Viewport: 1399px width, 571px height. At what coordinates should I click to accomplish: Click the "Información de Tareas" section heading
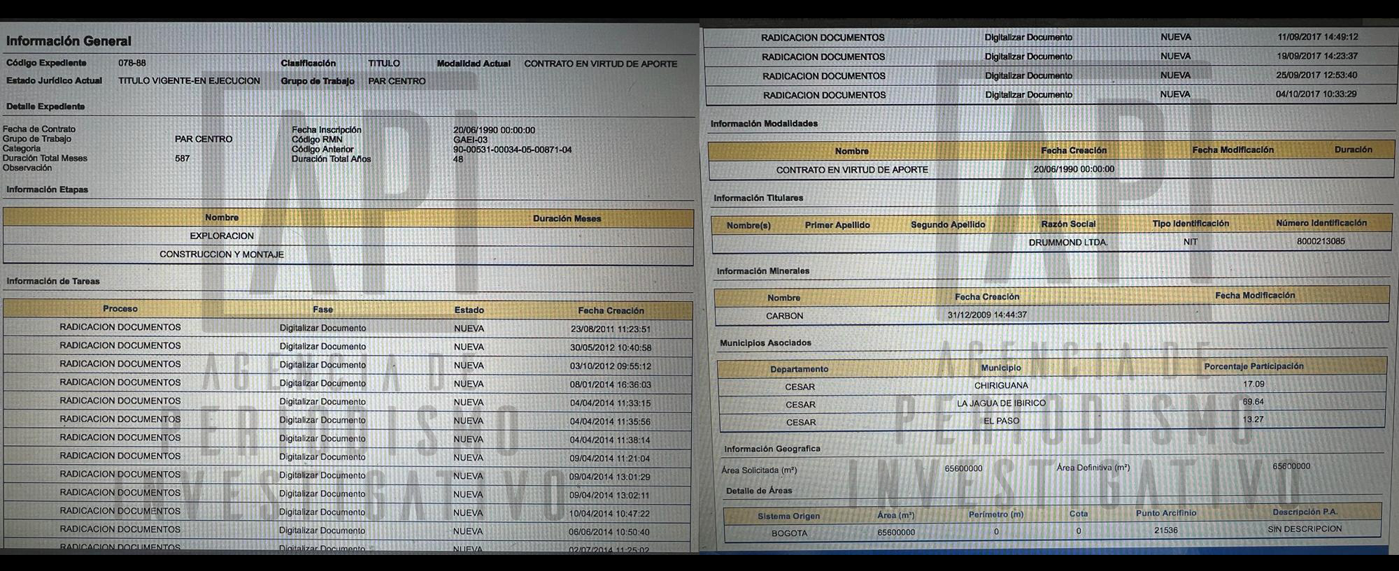click(x=53, y=281)
